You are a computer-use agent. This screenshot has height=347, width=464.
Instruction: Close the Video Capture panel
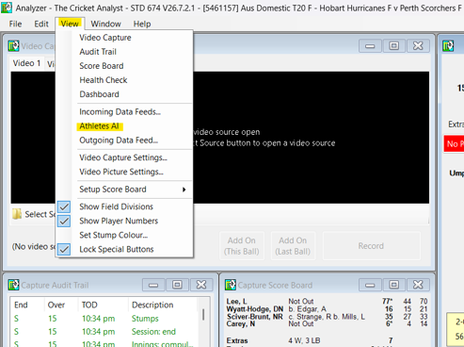(418, 46)
